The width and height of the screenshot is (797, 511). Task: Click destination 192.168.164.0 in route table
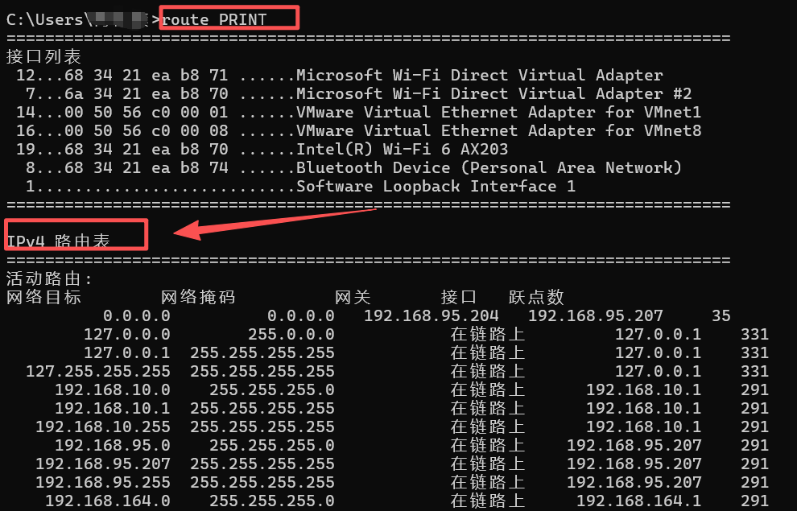(108, 501)
